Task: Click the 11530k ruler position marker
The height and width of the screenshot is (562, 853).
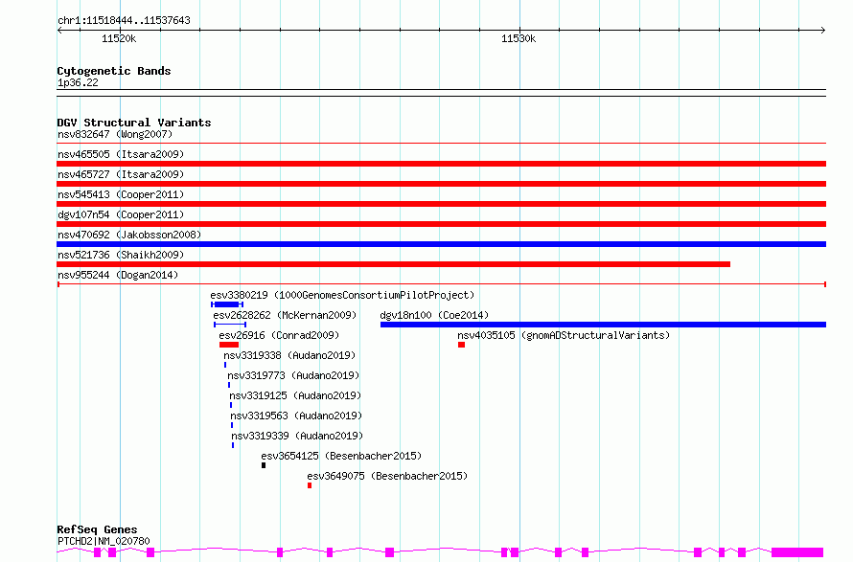Action: coord(519,38)
